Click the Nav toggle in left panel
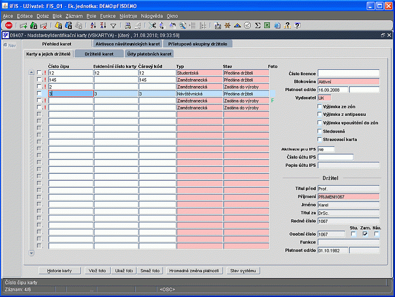Viewport: 395px width, 297px height. (x=10, y=46)
